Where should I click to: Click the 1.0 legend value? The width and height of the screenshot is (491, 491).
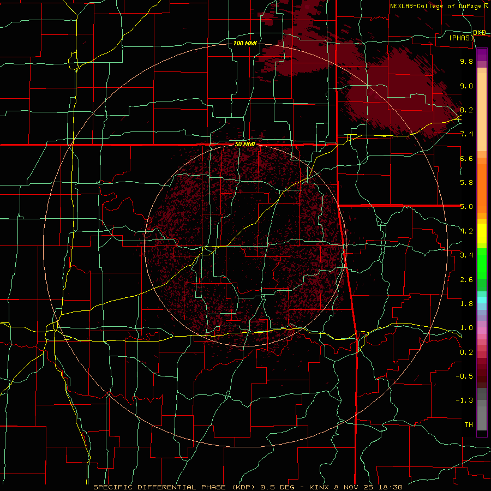pos(466,328)
